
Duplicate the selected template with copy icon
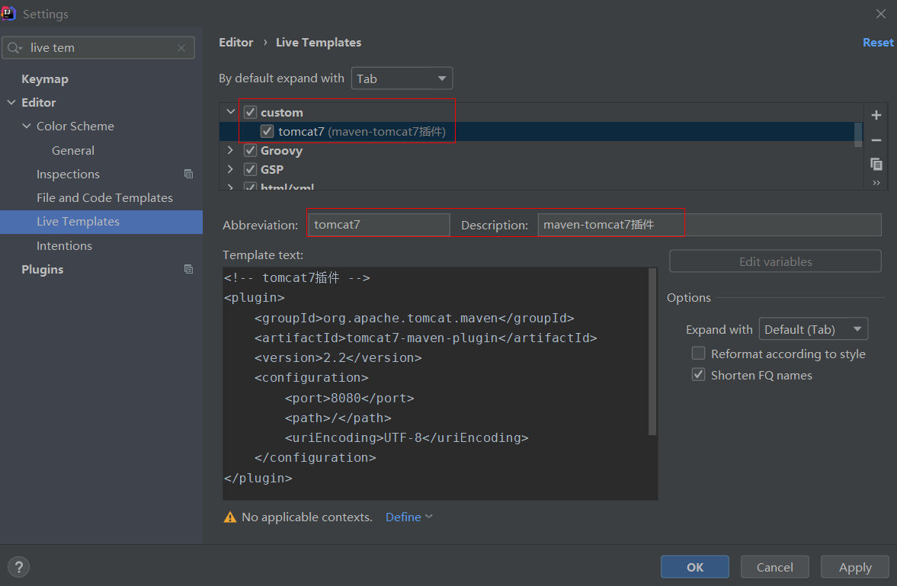[x=876, y=165]
